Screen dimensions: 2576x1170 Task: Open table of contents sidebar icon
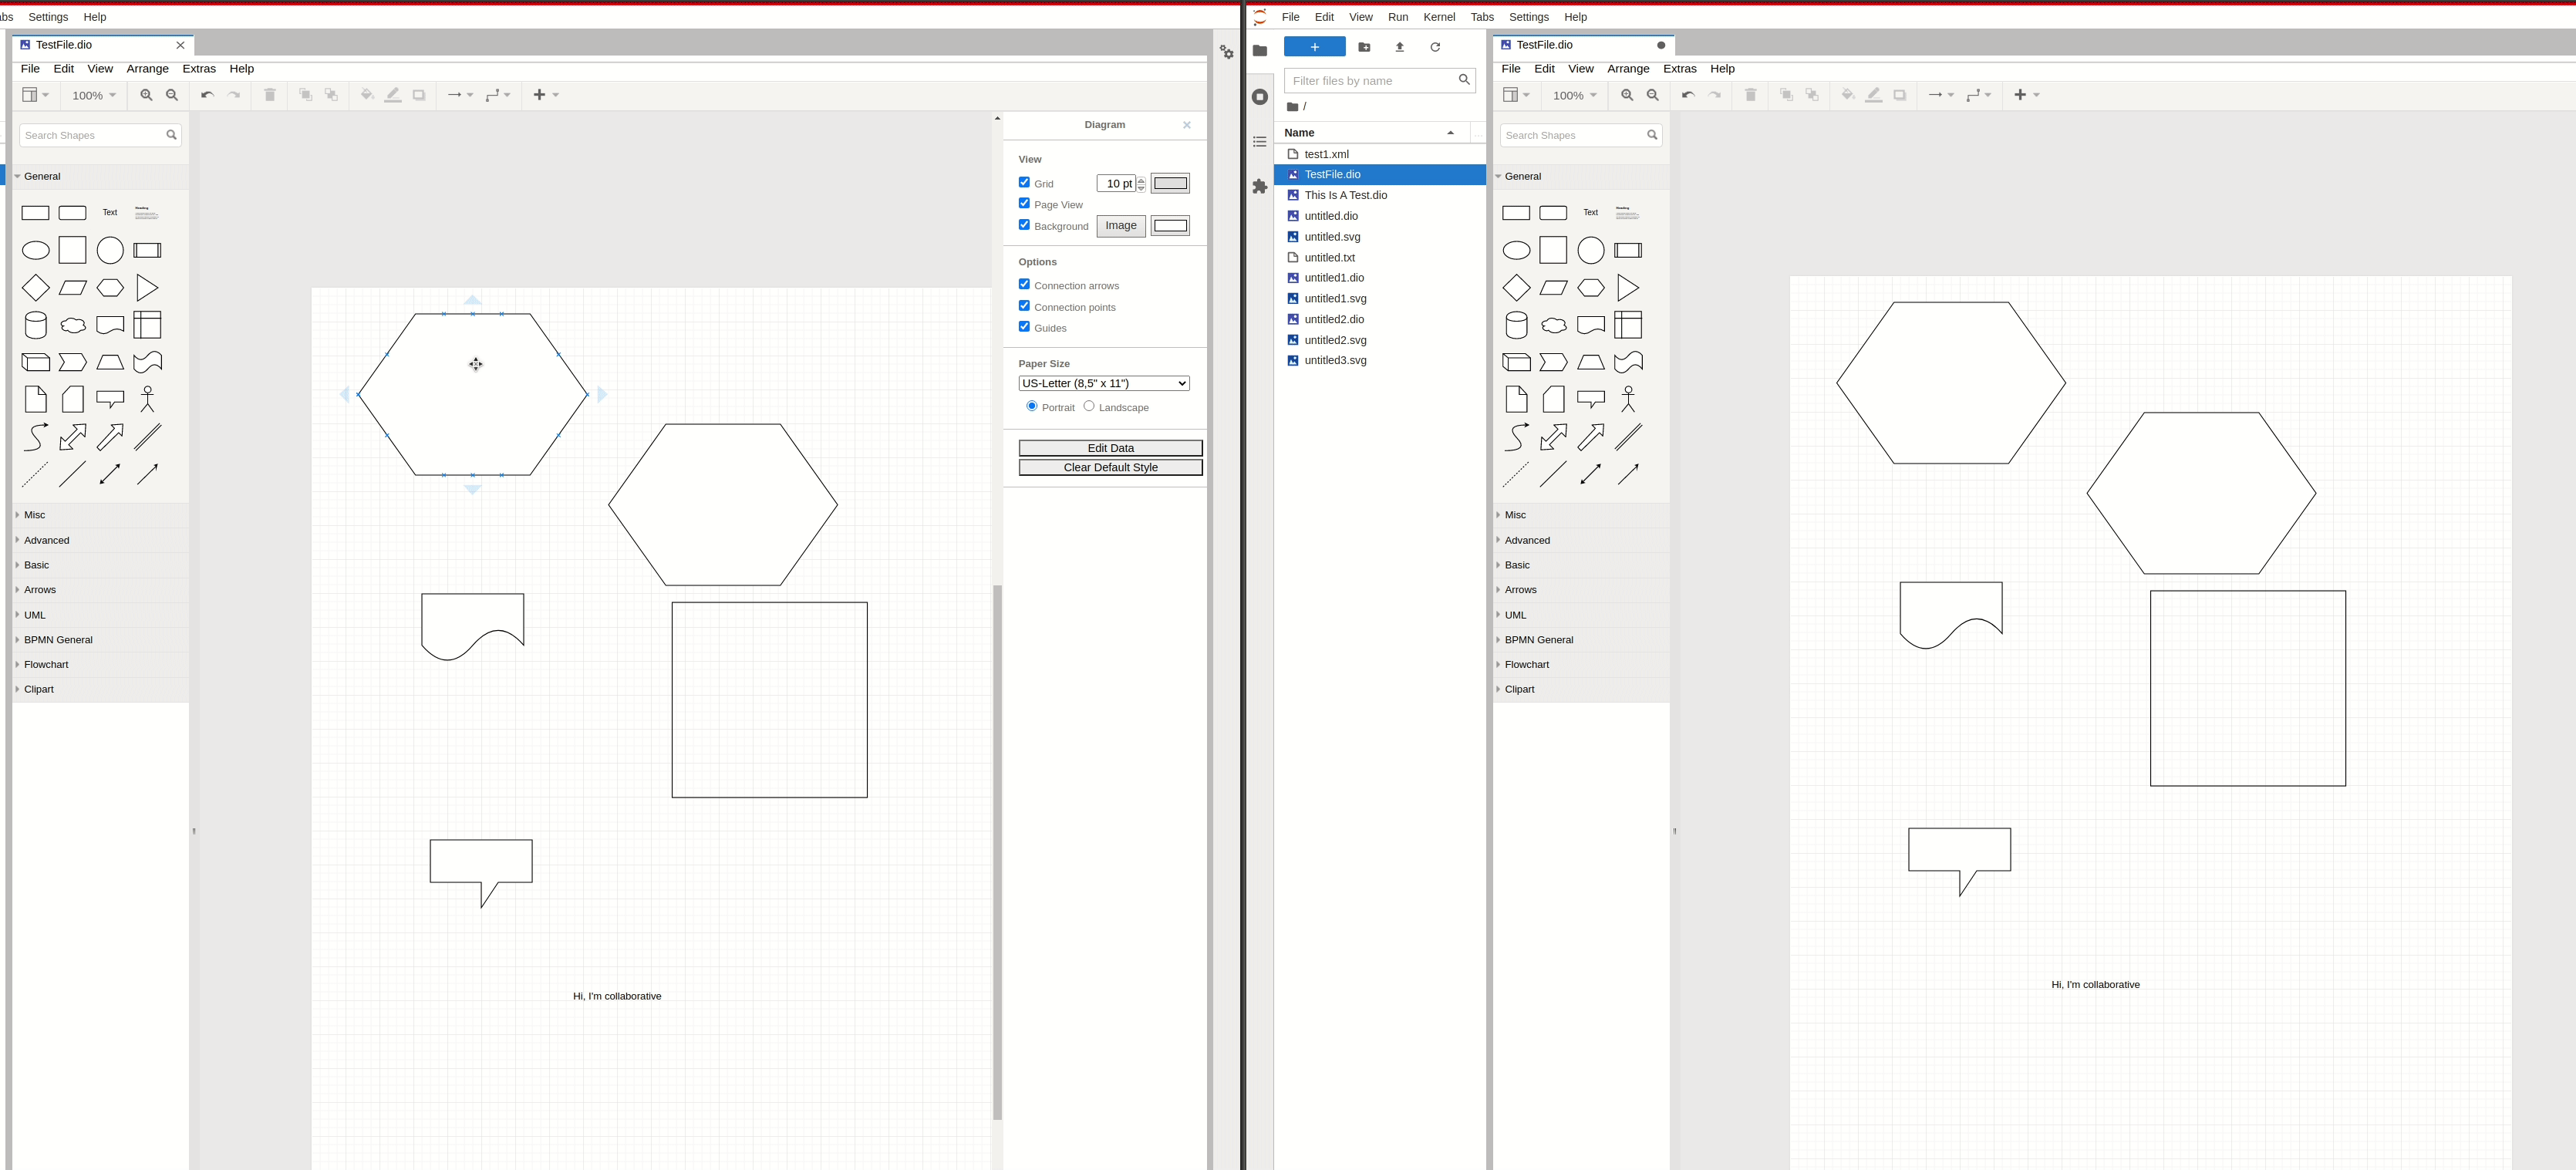[x=1260, y=142]
